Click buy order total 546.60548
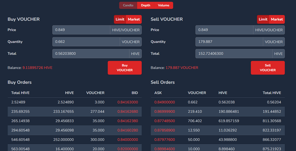This screenshot has height=151, width=296. coord(20,140)
